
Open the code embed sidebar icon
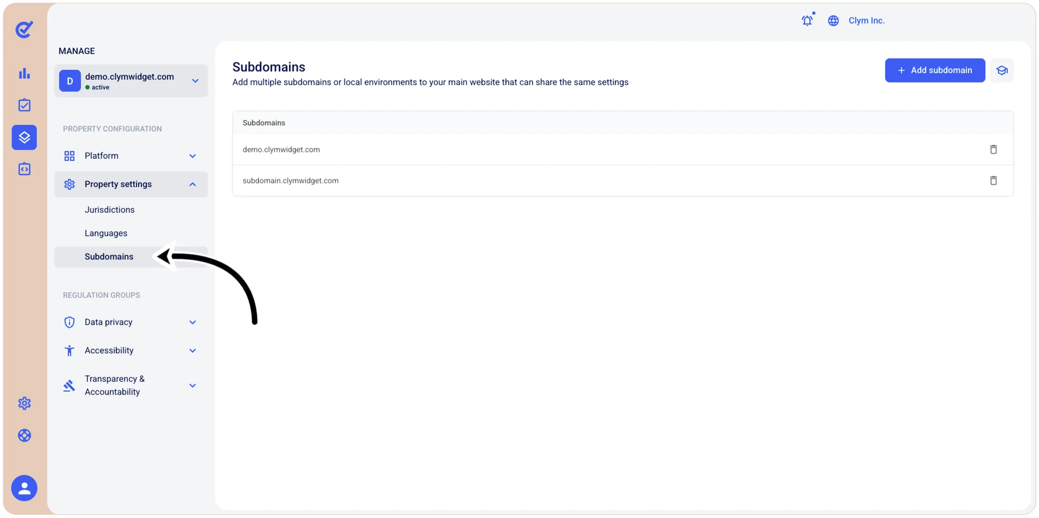(x=24, y=169)
